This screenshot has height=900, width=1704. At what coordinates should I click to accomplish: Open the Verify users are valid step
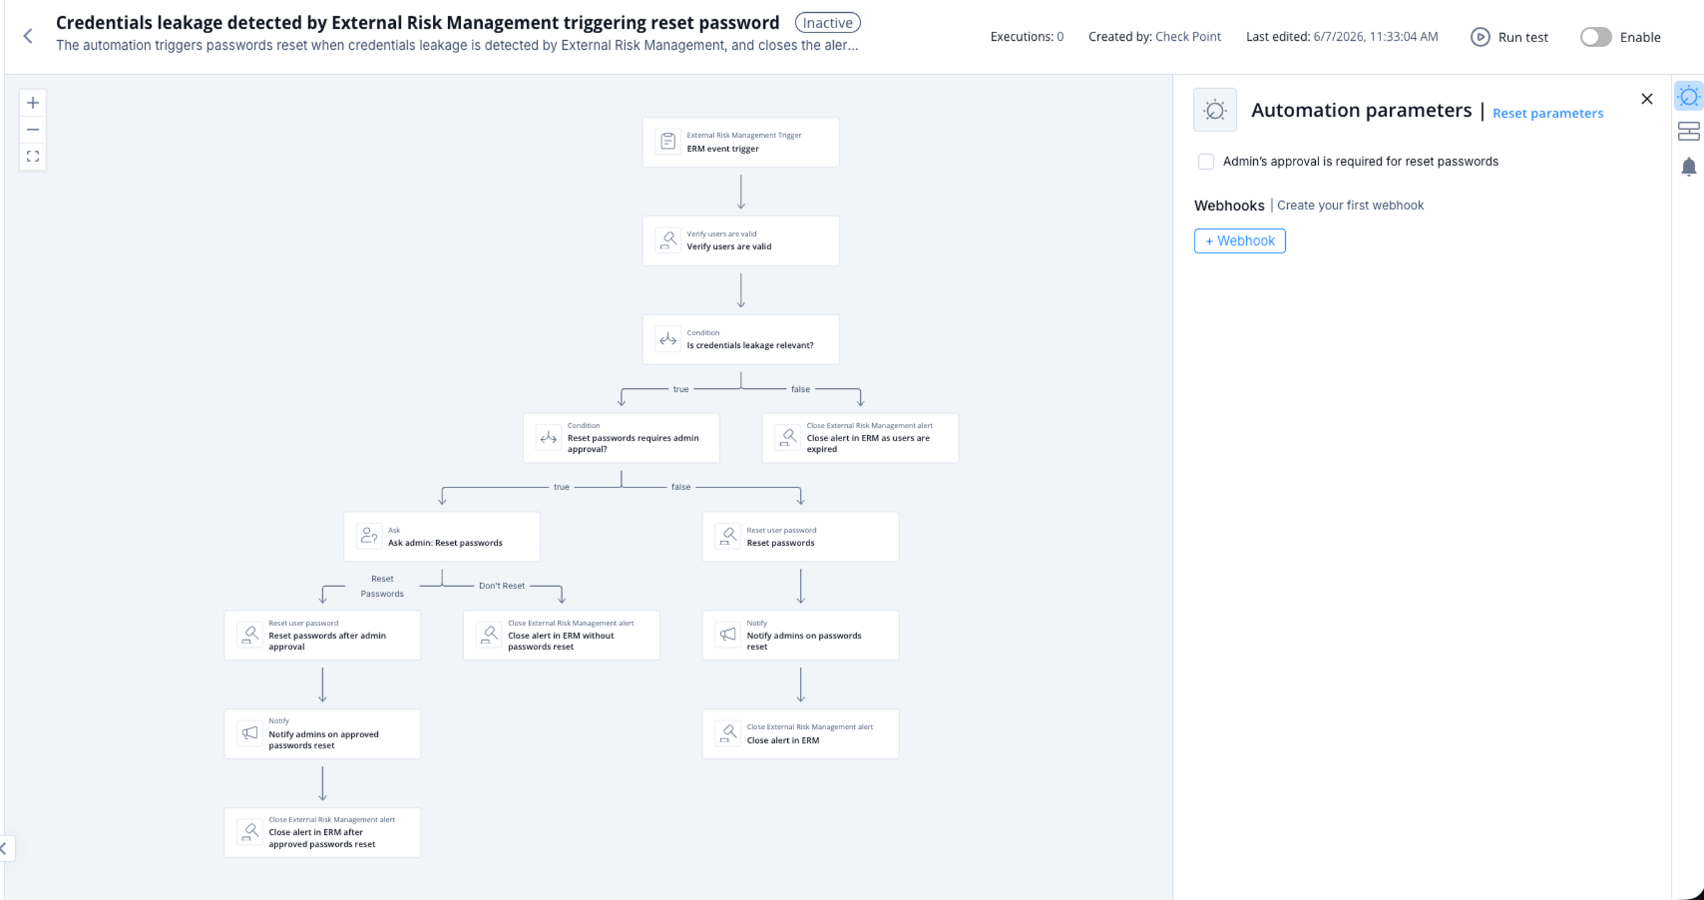740,241
